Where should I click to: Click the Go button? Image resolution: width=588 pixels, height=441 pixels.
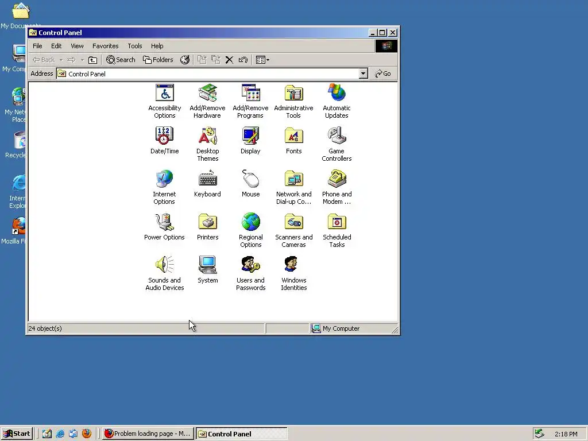point(383,73)
